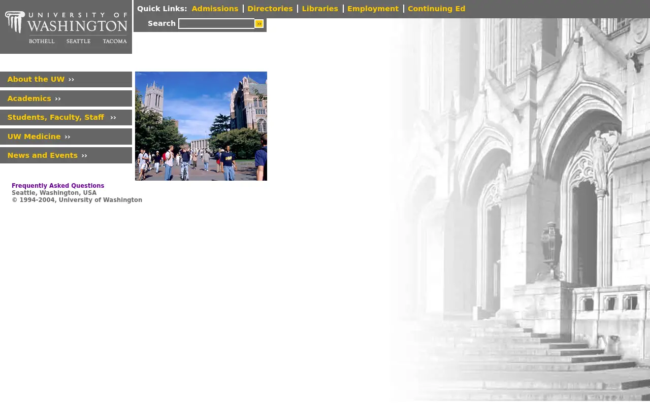Expand the arrows next to About the UW
The image size is (650, 406).
[71, 80]
